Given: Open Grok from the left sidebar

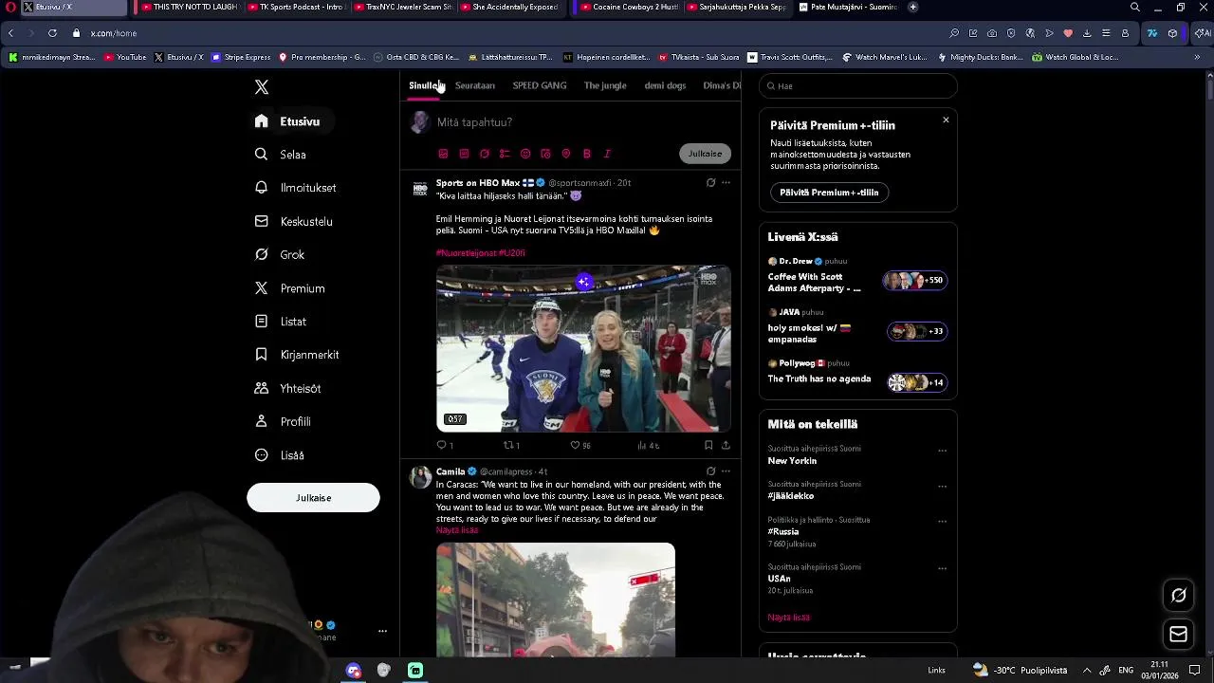Looking at the screenshot, I should click(280, 254).
